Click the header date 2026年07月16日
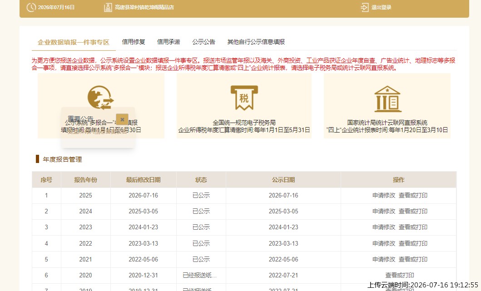The image size is (481, 291). [x=56, y=7]
